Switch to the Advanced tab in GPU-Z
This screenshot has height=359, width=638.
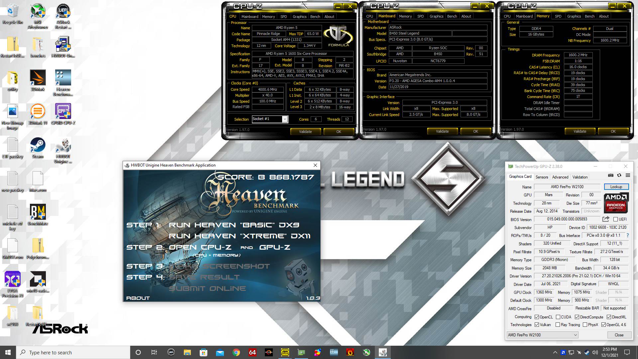point(560,177)
